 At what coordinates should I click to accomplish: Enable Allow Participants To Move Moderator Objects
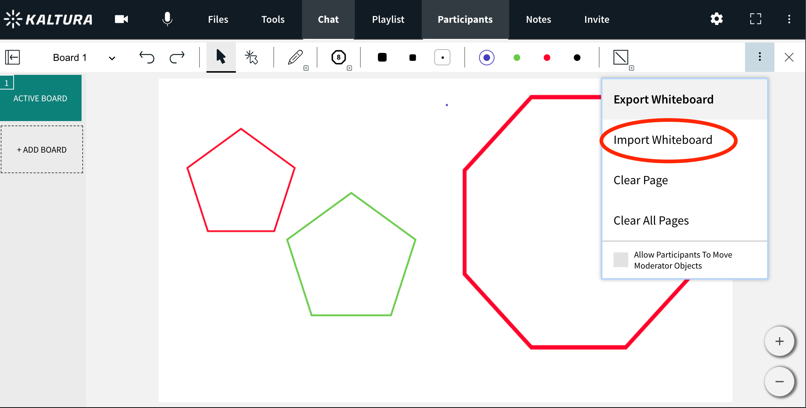620,260
